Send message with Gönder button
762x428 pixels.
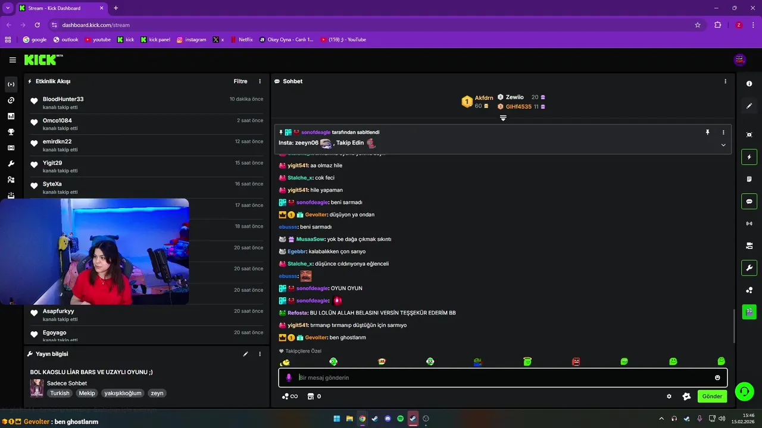(712, 396)
